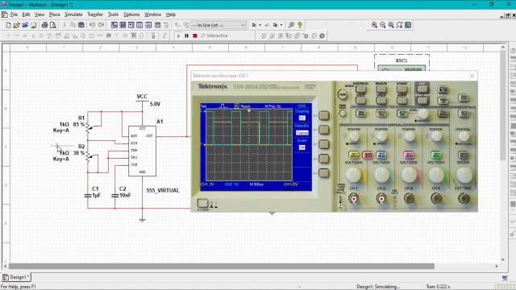Image resolution: width=516 pixels, height=290 pixels.
Task: Close the Tektronix oscilloscope-XSC1 window
Action: pyautogui.click(x=472, y=76)
